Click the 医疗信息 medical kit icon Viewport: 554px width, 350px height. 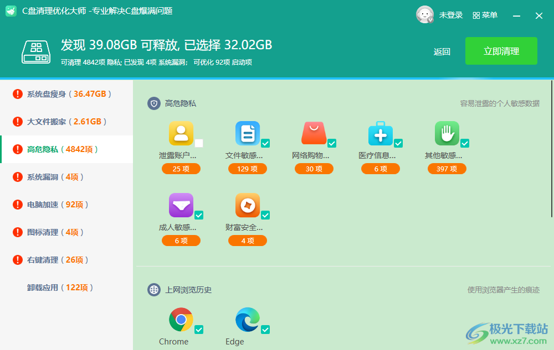pyautogui.click(x=380, y=133)
